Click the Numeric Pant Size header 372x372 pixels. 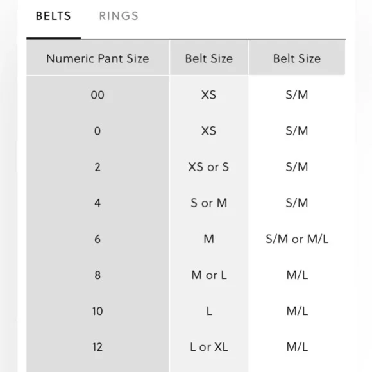tap(97, 58)
